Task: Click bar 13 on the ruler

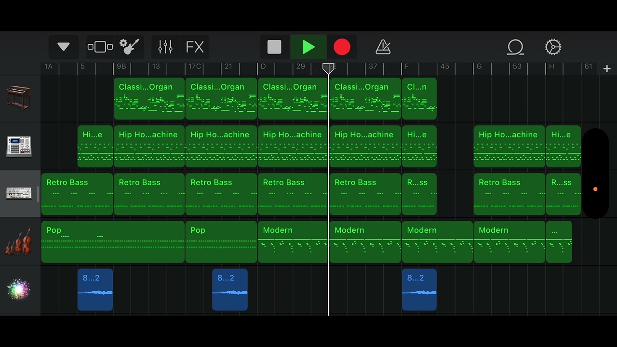Action: pos(156,67)
